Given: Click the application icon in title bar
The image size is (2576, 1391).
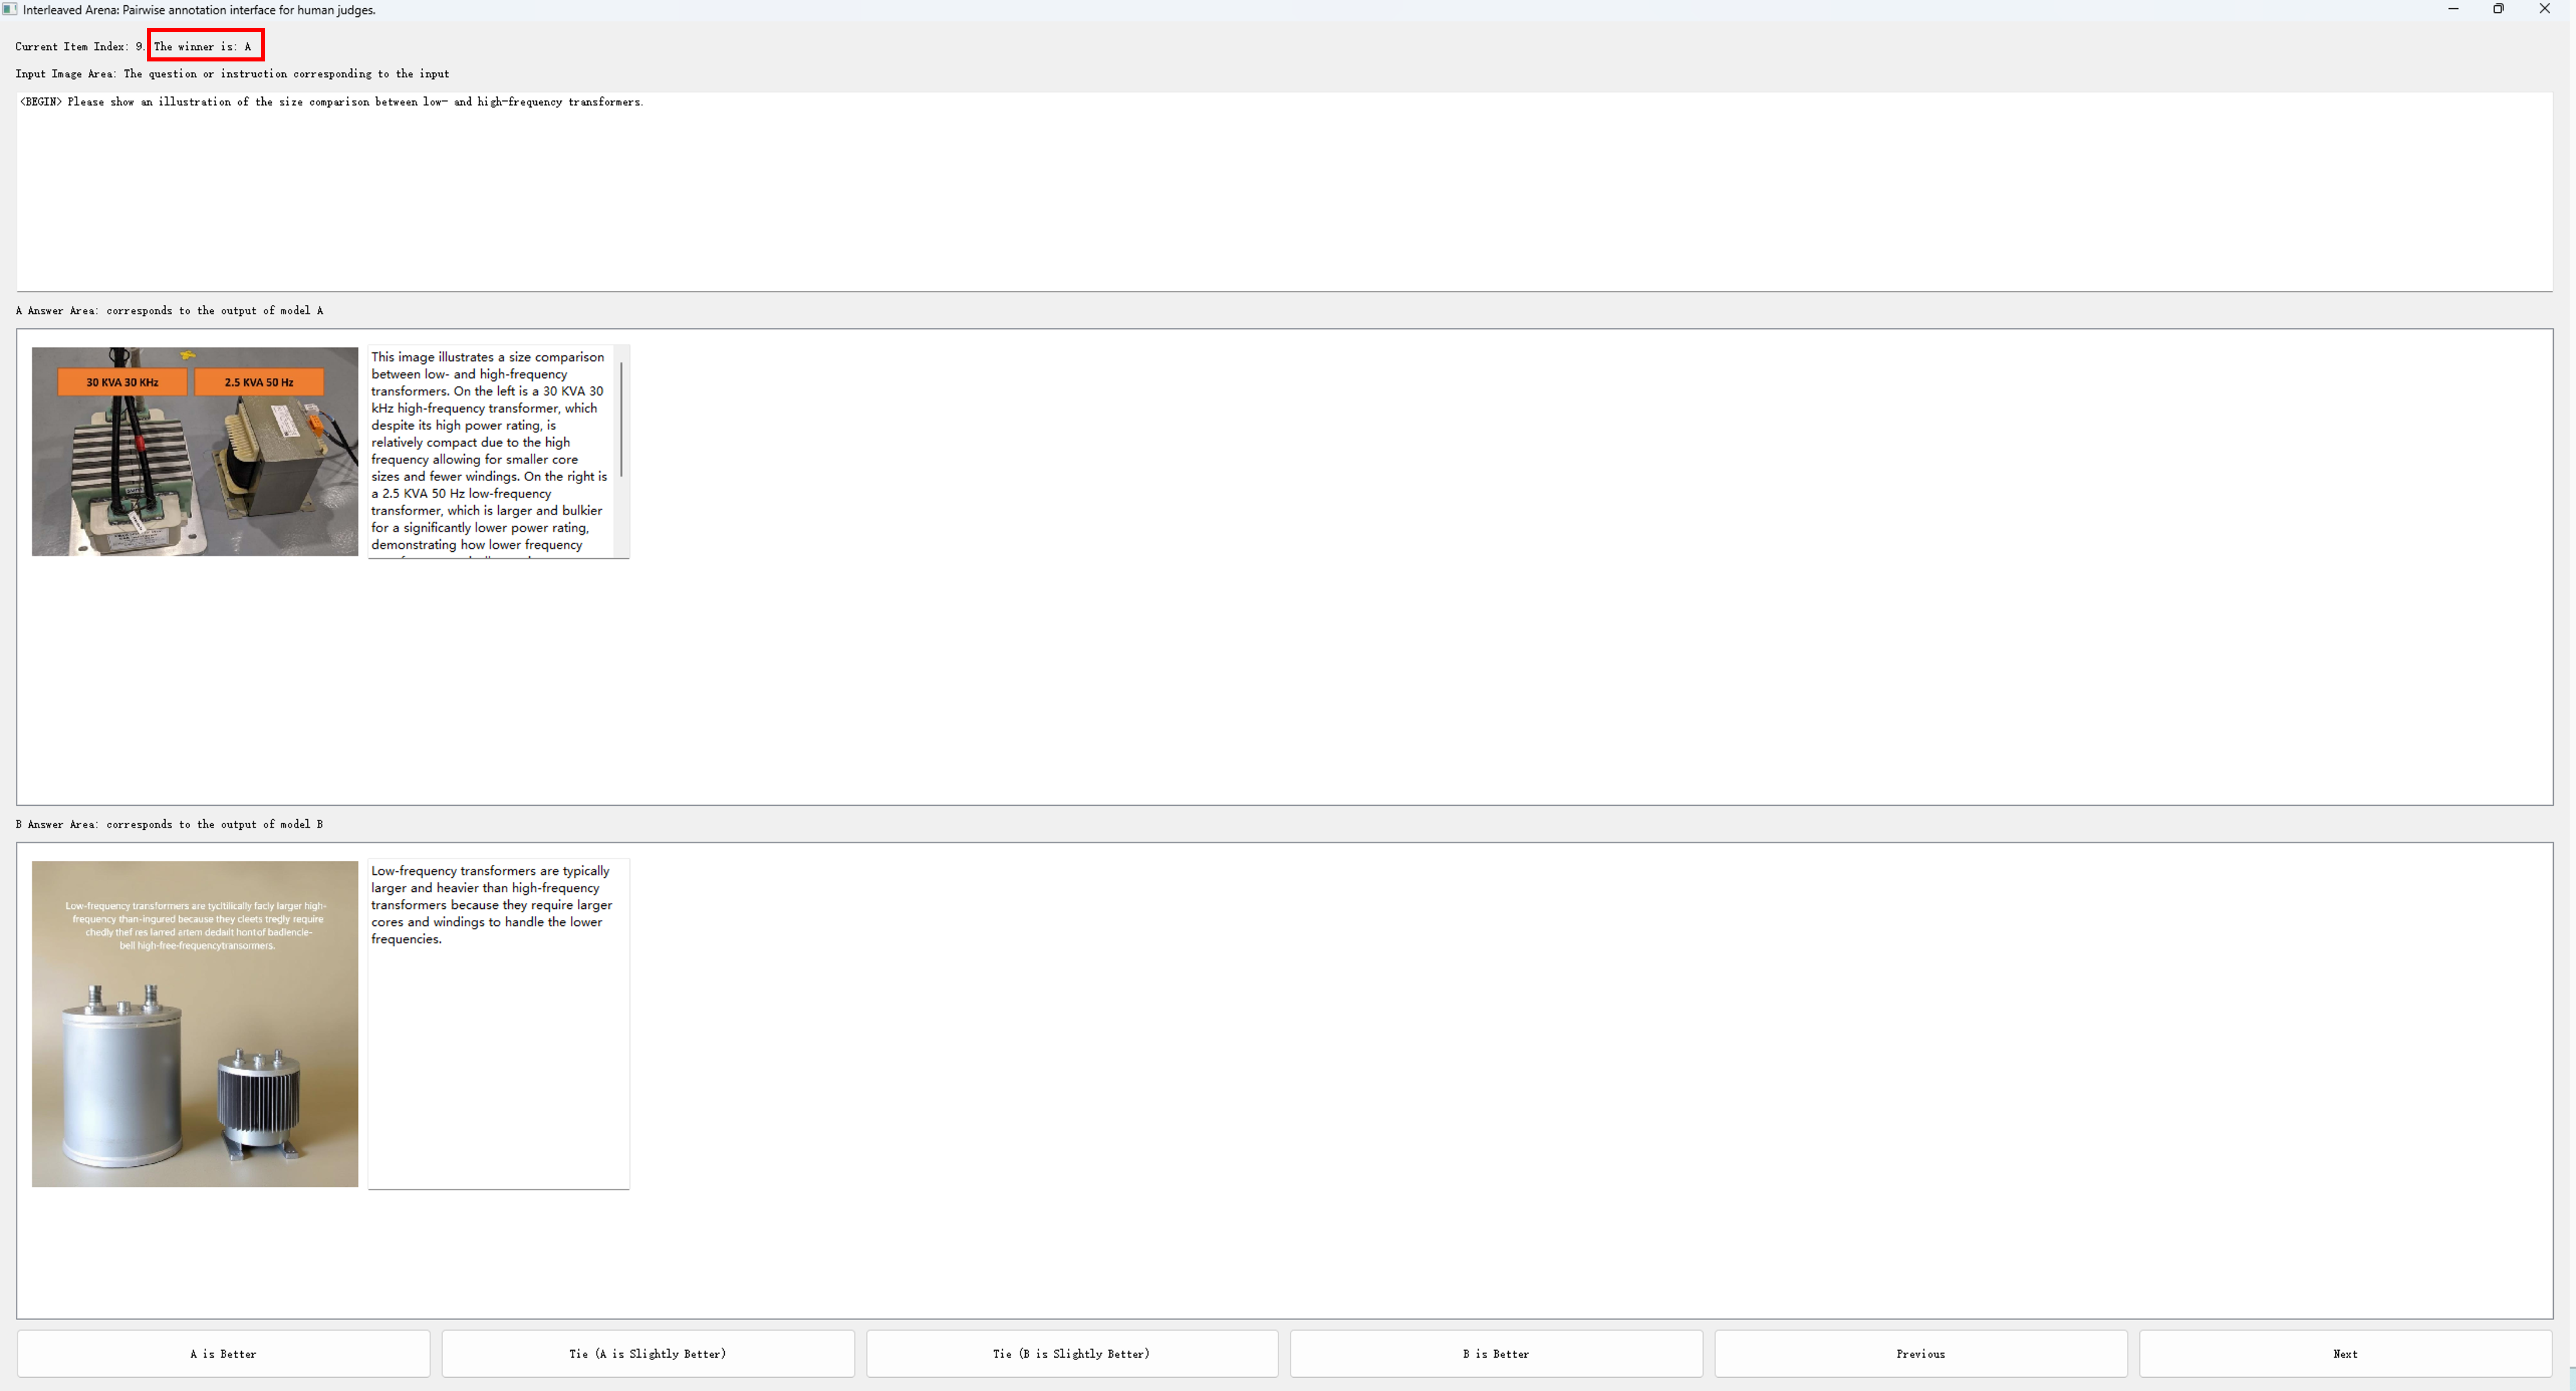Looking at the screenshot, I should (x=10, y=10).
